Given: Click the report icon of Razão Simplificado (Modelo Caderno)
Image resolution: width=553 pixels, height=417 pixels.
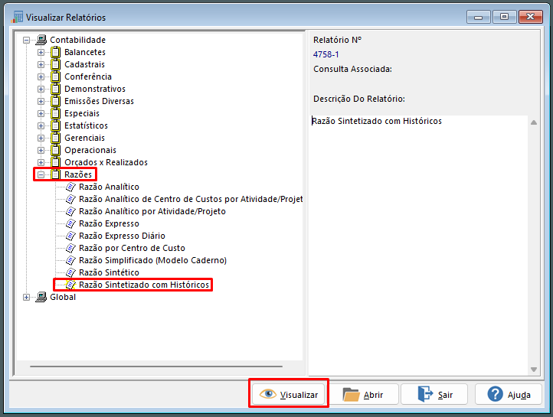Looking at the screenshot, I should point(70,260).
